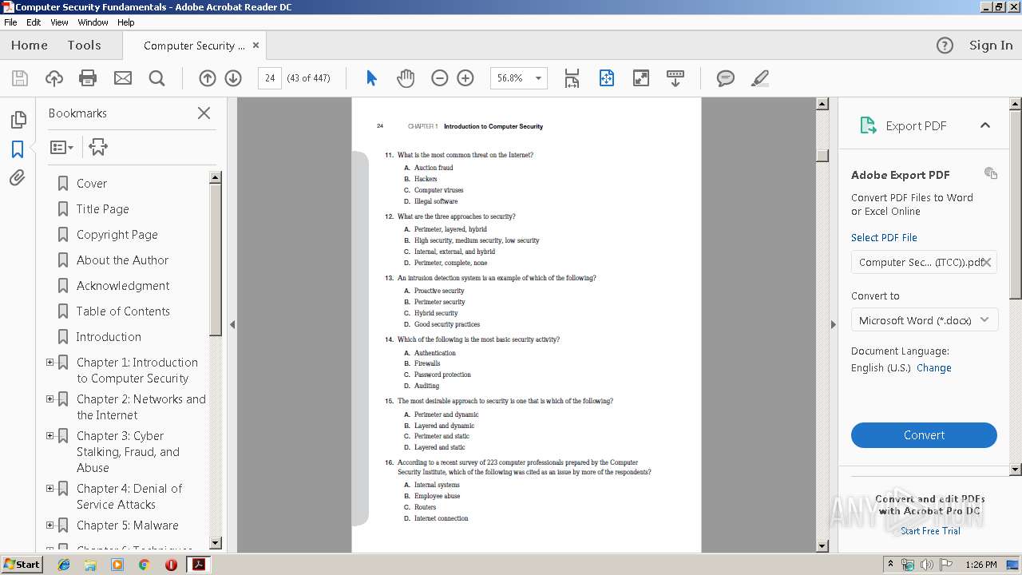Open the zoom percentage dropdown
This screenshot has width=1022, height=575.
point(538,78)
